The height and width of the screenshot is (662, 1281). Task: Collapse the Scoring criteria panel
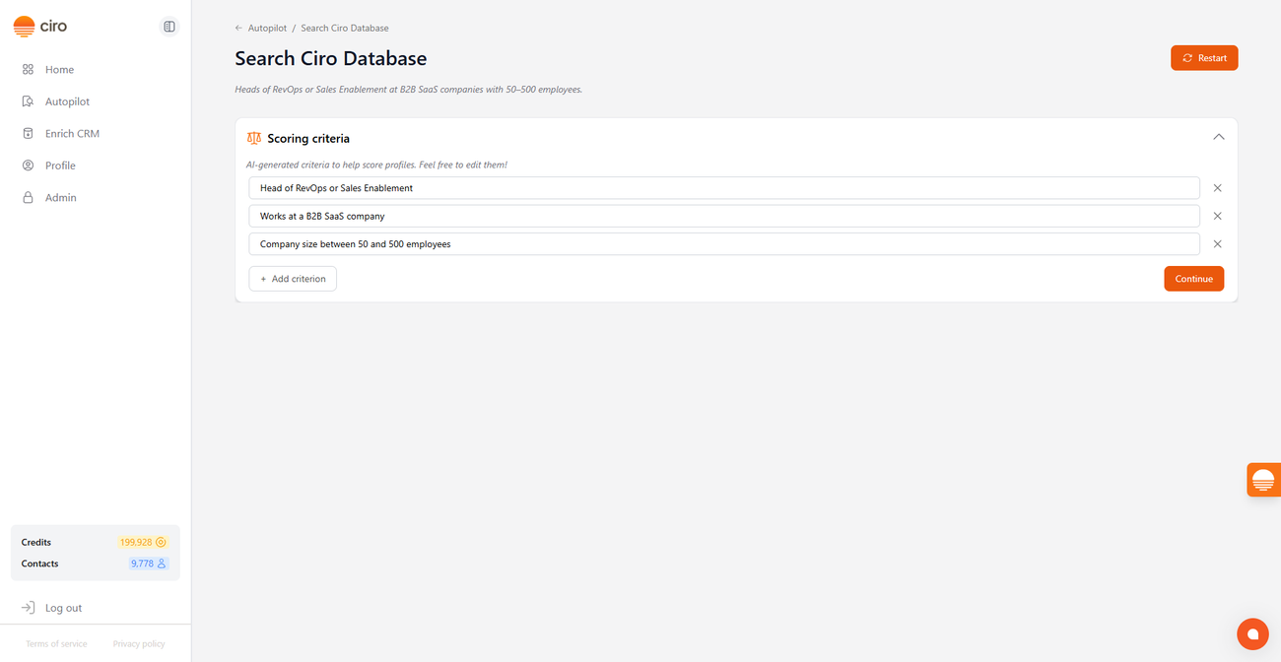pyautogui.click(x=1218, y=138)
